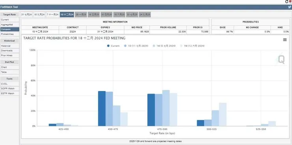Open the CVOL tool
Image resolution: width=292 pixels, height=145 pixels.
point(9,84)
